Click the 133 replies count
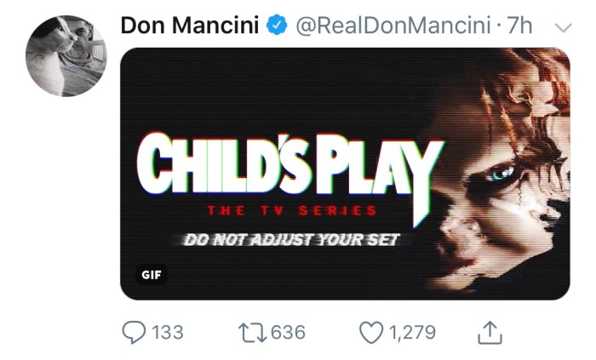Image resolution: width=596 pixels, height=360 pixels. pos(167,332)
